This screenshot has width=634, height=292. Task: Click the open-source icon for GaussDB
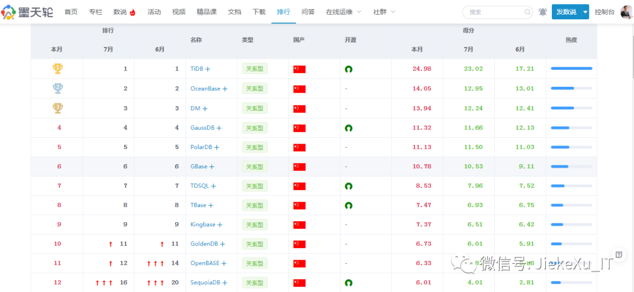[348, 128]
